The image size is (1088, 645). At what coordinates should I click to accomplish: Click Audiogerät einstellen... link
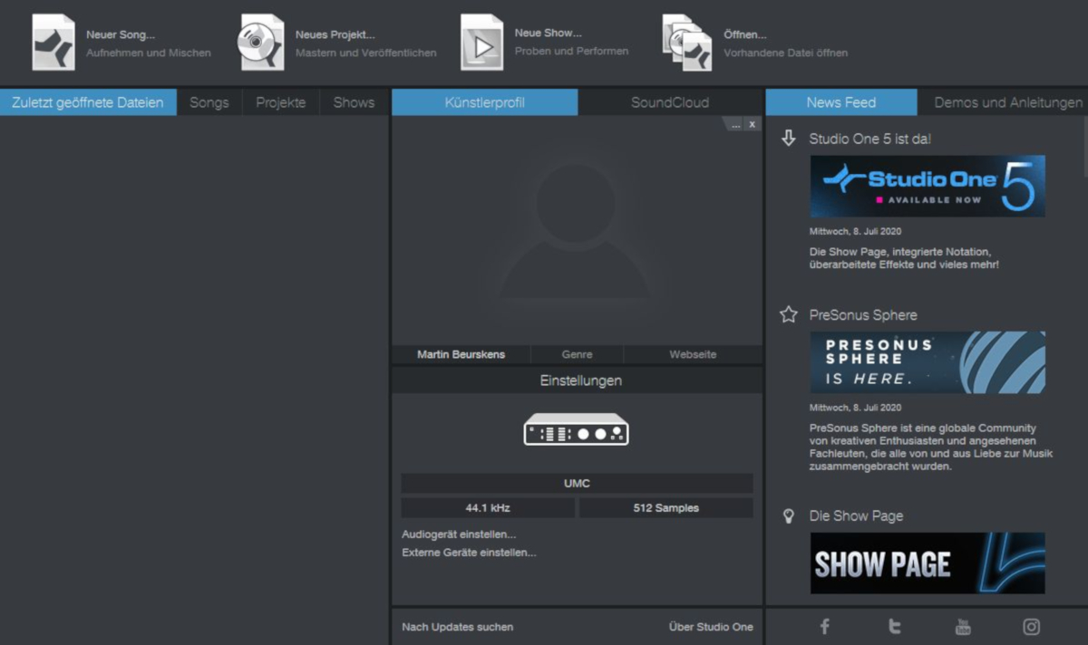coord(459,534)
